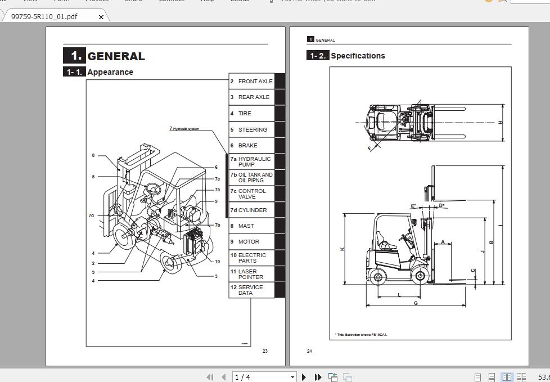
Task: Click the search magnifier icon
Action: pos(504,2)
